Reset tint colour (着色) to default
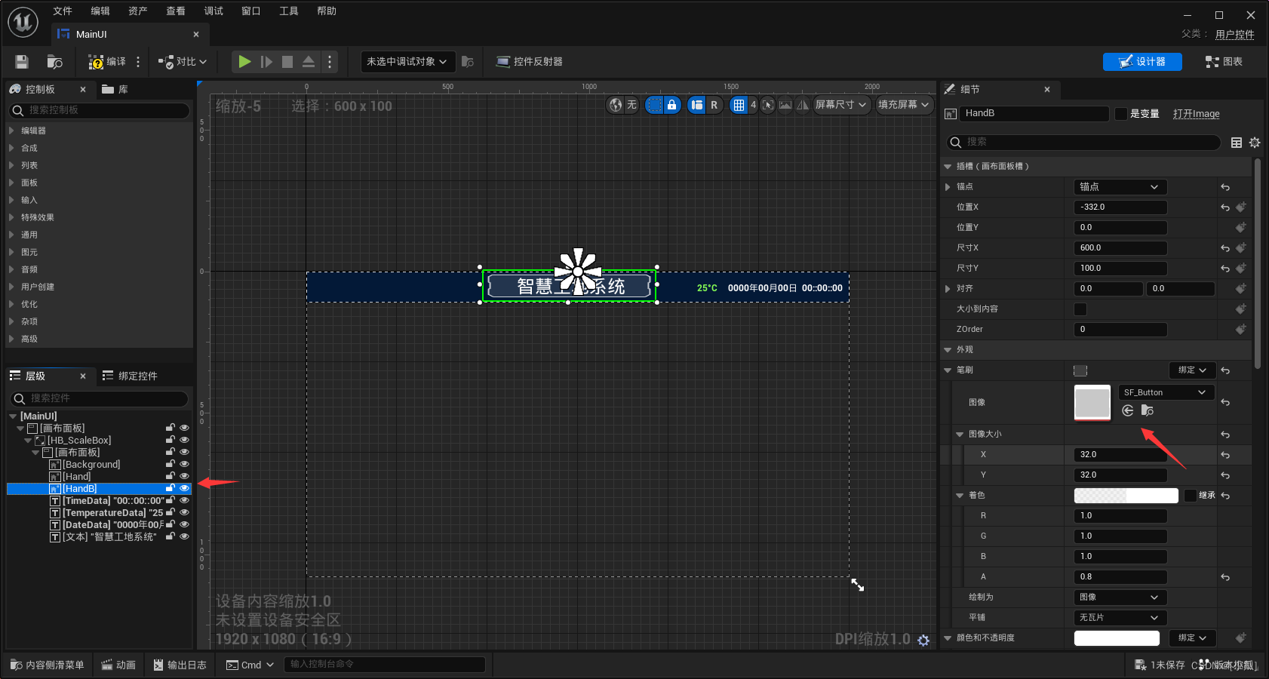The image size is (1269, 679). pyautogui.click(x=1225, y=496)
